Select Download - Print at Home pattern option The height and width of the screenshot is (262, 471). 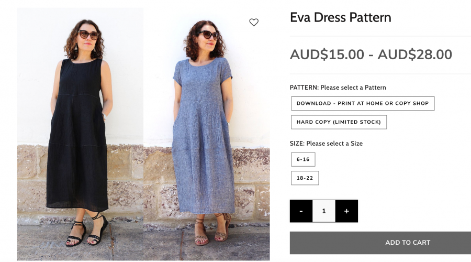point(363,103)
